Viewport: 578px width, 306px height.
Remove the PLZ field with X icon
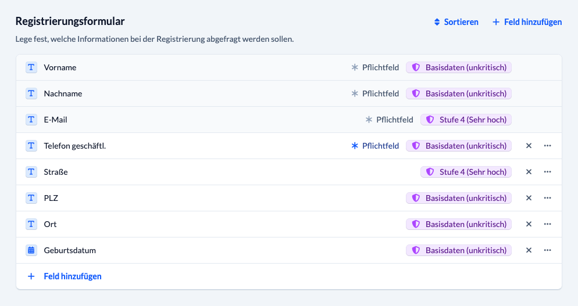coord(529,198)
